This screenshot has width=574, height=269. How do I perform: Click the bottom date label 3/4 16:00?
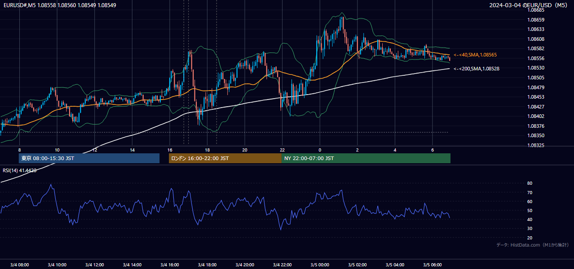[170, 265]
